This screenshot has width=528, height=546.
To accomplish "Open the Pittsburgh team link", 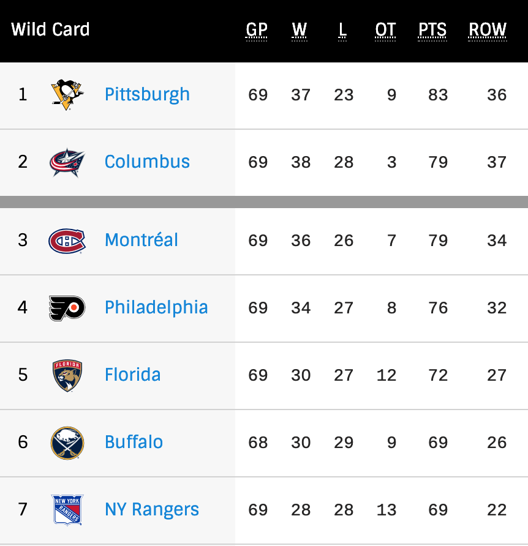I will pyautogui.click(x=147, y=95).
